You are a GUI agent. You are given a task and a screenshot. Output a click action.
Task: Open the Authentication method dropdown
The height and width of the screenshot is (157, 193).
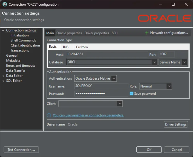tap(95, 78)
